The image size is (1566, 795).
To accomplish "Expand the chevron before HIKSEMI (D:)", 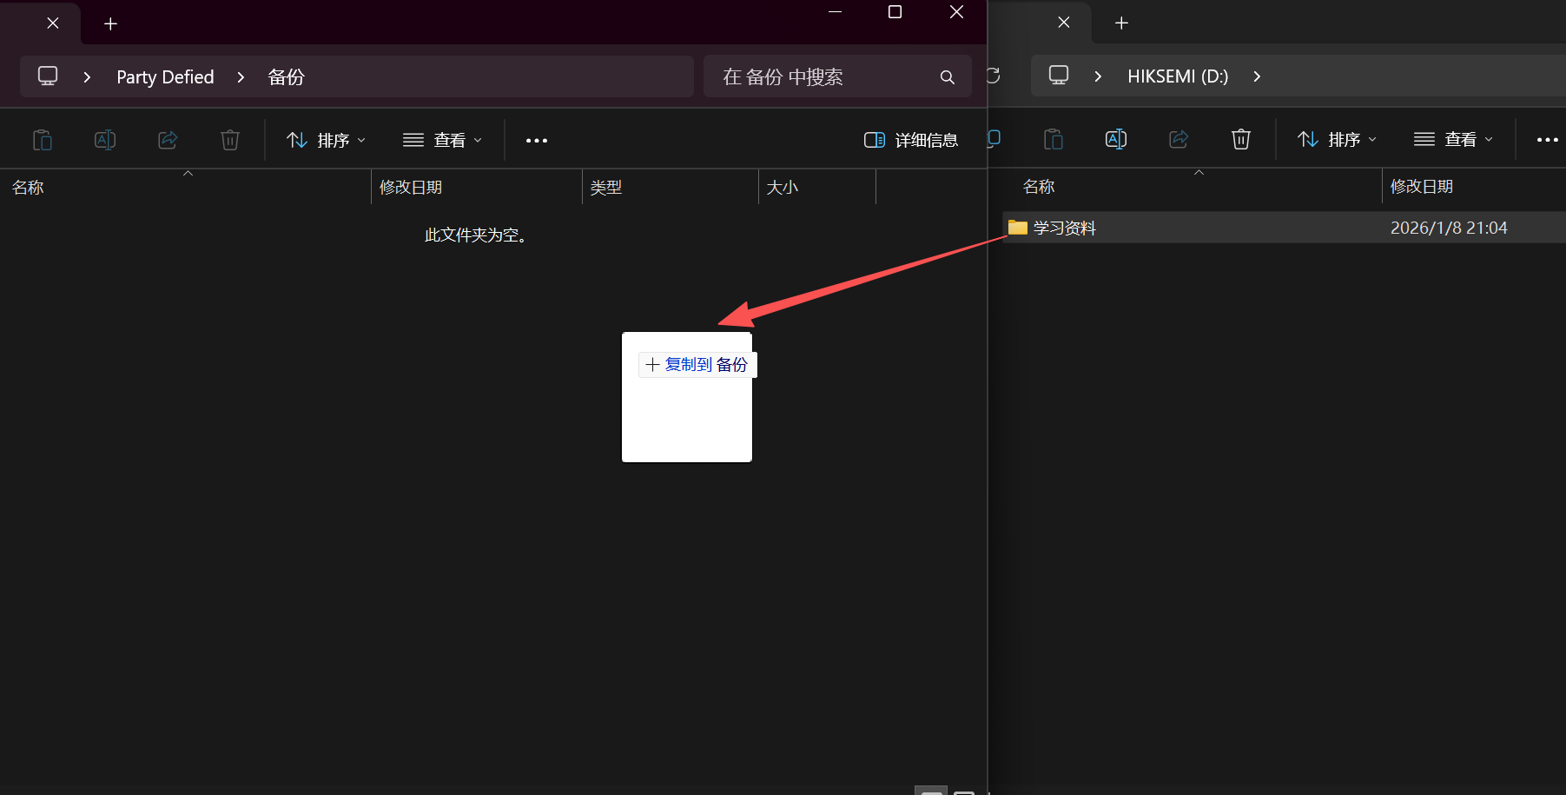I will (x=1098, y=76).
